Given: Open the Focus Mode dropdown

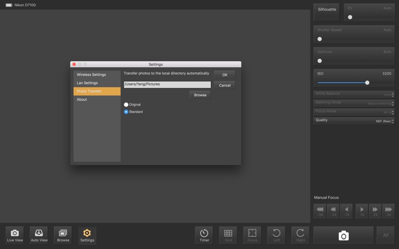Looking at the screenshot, I should [x=354, y=112].
